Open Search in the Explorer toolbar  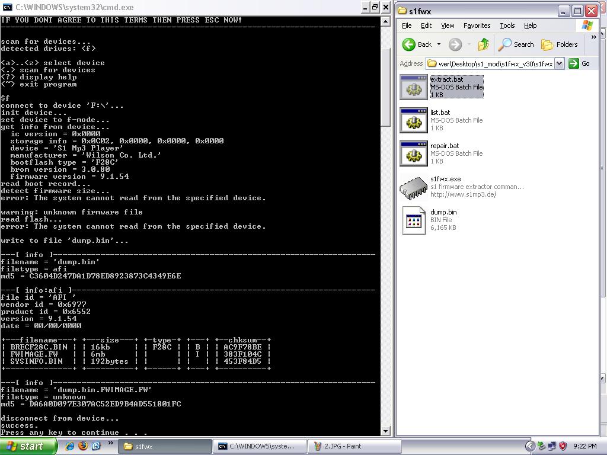click(x=516, y=44)
